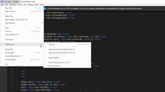Image resolution: width=165 pixels, height=92 pixels.
Task: Expand the Open Recent submenu
Action: 22,23
